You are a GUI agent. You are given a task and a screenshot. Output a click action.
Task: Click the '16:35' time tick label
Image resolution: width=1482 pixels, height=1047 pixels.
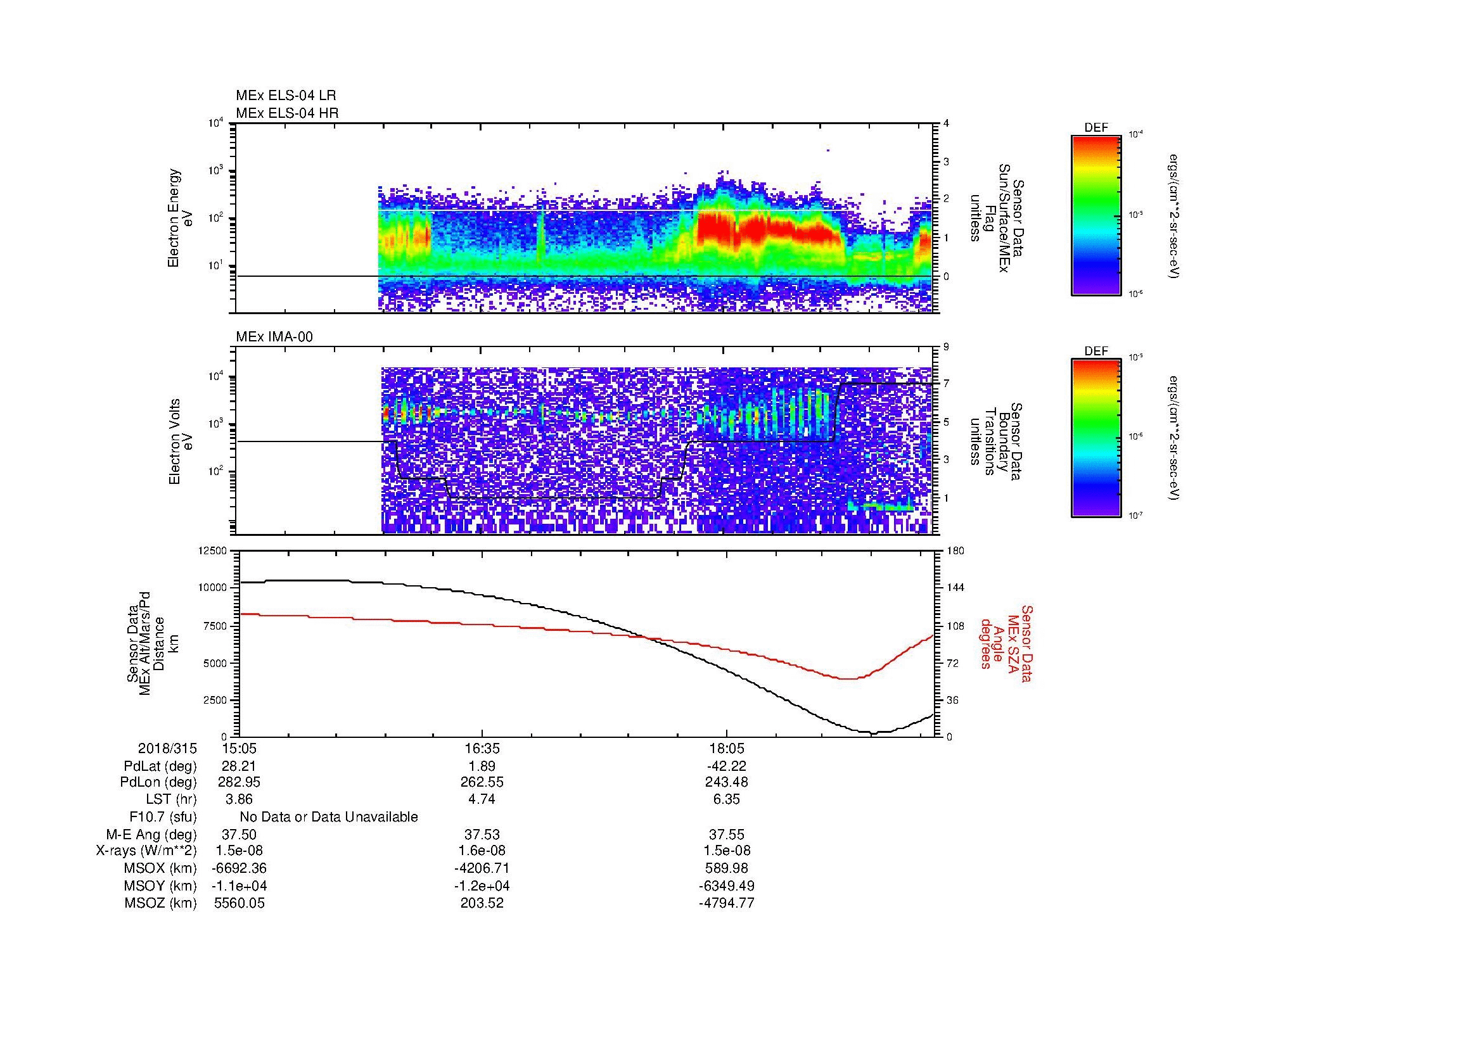pyautogui.click(x=482, y=749)
